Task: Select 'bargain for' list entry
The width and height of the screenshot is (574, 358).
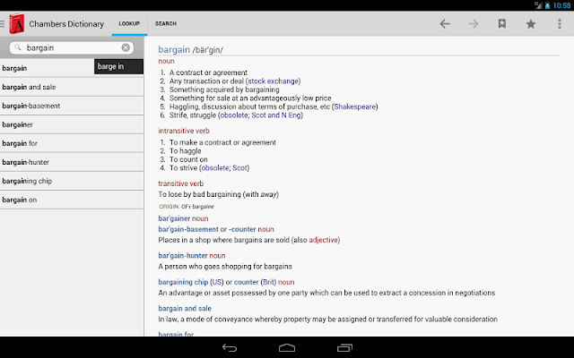Action: tap(72, 143)
